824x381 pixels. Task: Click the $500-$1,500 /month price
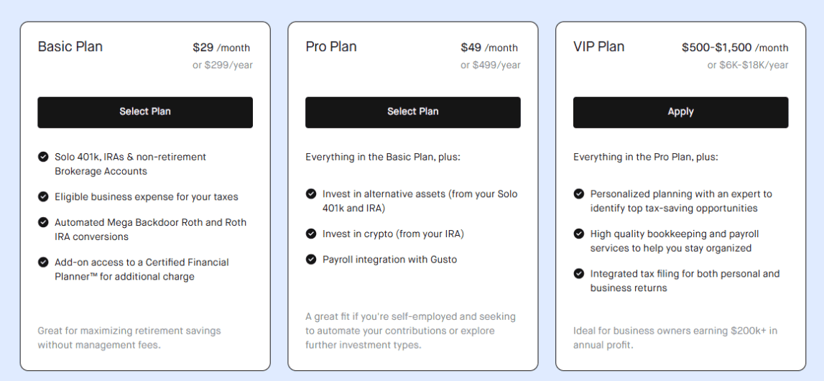[735, 48]
